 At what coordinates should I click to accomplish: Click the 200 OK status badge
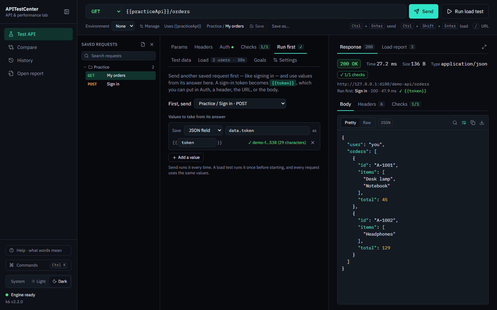click(x=349, y=64)
